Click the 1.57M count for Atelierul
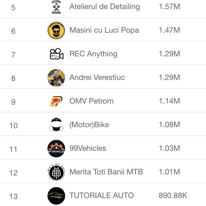This screenshot has height=206, width=206. [x=169, y=7]
